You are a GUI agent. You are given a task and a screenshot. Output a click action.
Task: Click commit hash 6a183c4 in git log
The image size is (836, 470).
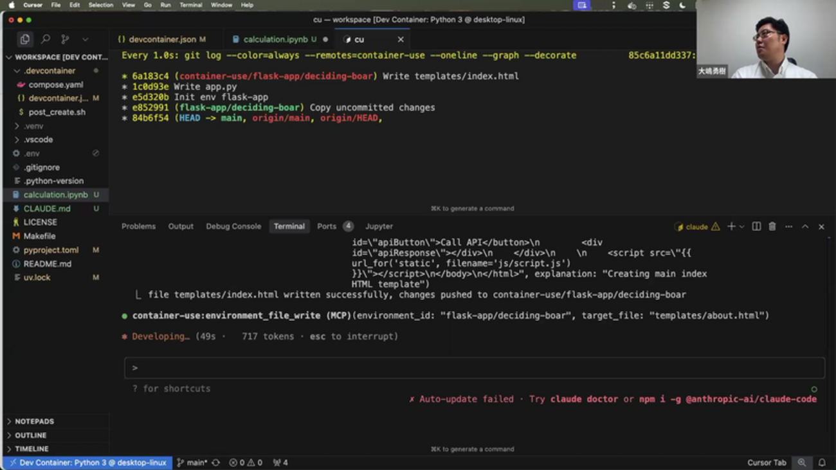pyautogui.click(x=150, y=76)
